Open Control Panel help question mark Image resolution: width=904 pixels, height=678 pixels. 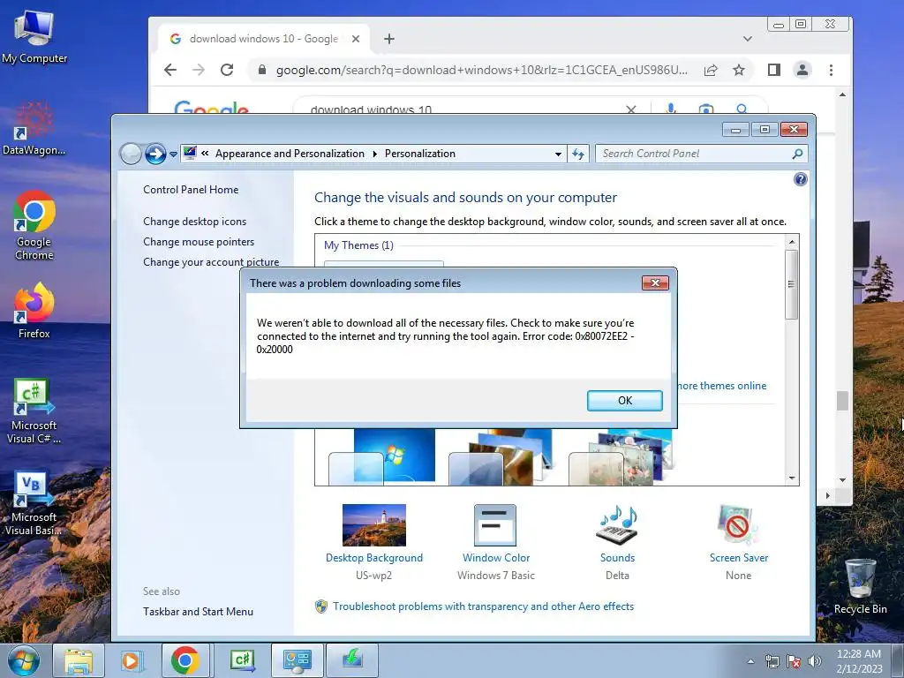(800, 179)
